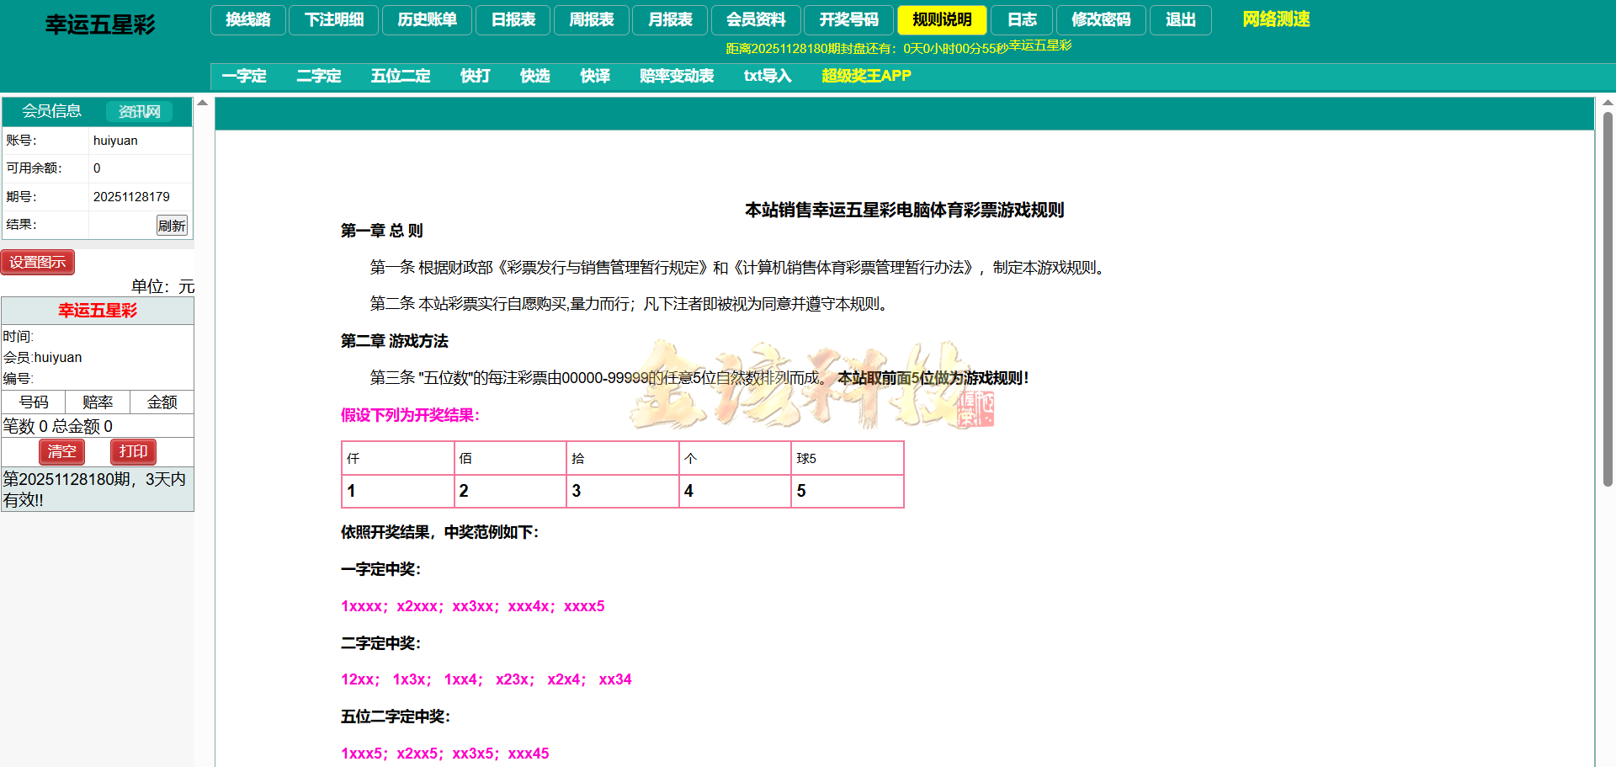Switch to the 五位二定 tab
The image size is (1616, 767).
[401, 76]
